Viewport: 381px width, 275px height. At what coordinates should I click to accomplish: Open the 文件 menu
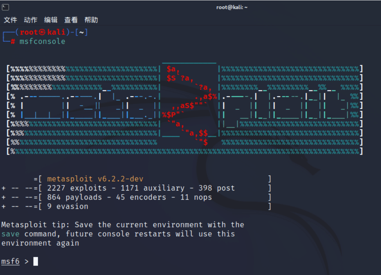(x=11, y=20)
